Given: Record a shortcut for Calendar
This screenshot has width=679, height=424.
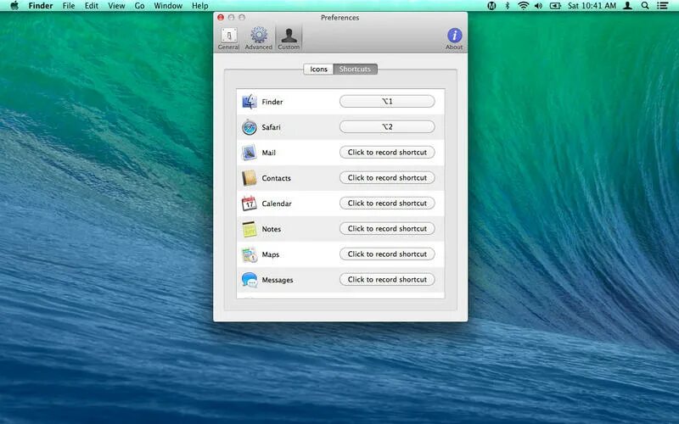Looking at the screenshot, I should [387, 203].
